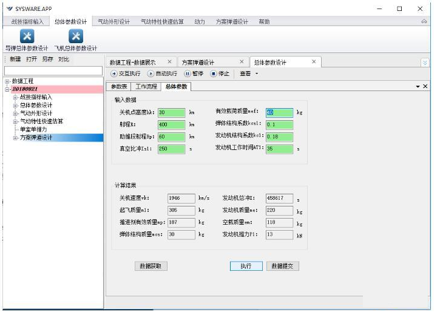Click the 有效载荷质量mef input field

[280, 112]
